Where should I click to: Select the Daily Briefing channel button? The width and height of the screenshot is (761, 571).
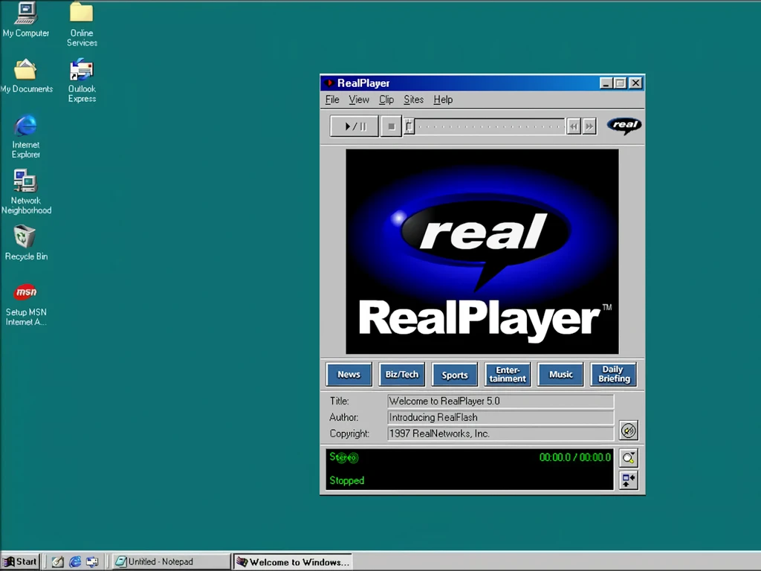tap(613, 375)
